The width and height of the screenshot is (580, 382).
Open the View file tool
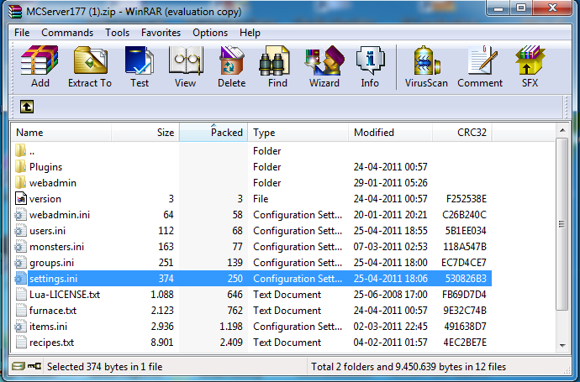click(185, 66)
